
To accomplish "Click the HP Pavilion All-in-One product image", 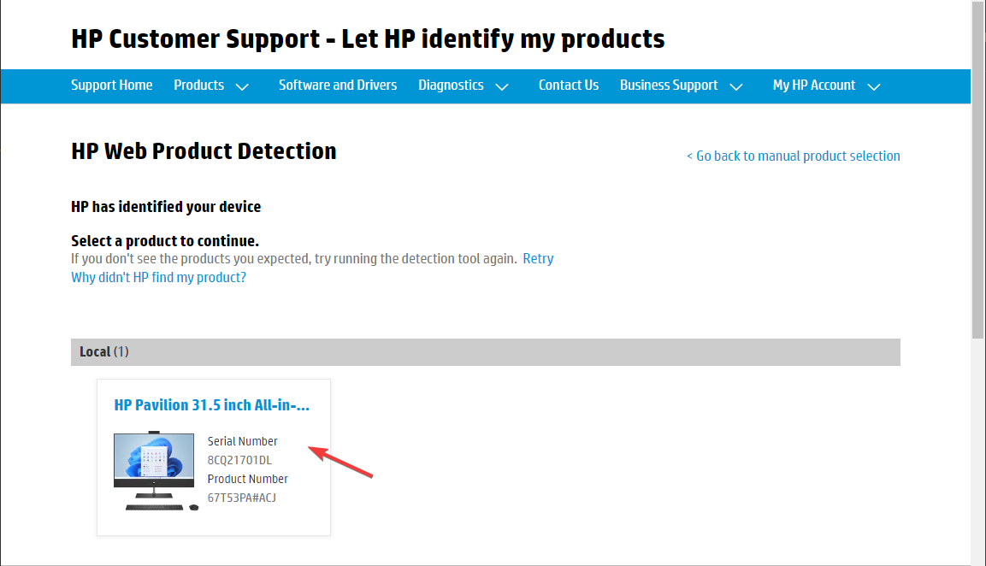I will [156, 471].
